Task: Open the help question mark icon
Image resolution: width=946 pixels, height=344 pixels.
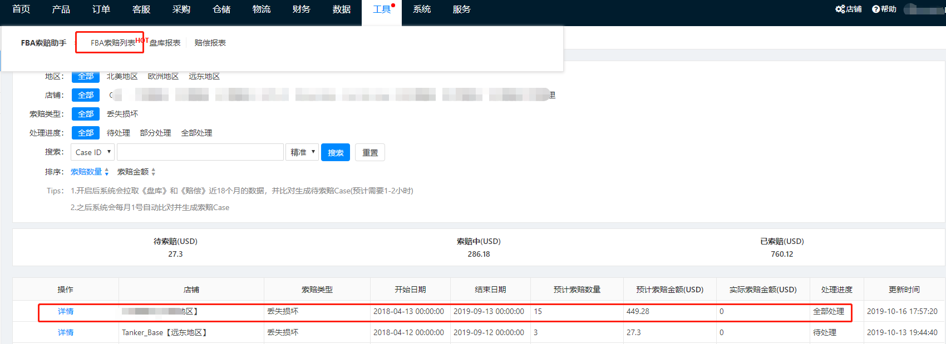Action: point(876,9)
